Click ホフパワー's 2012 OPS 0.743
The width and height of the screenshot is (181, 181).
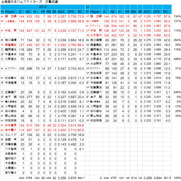point(72,69)
